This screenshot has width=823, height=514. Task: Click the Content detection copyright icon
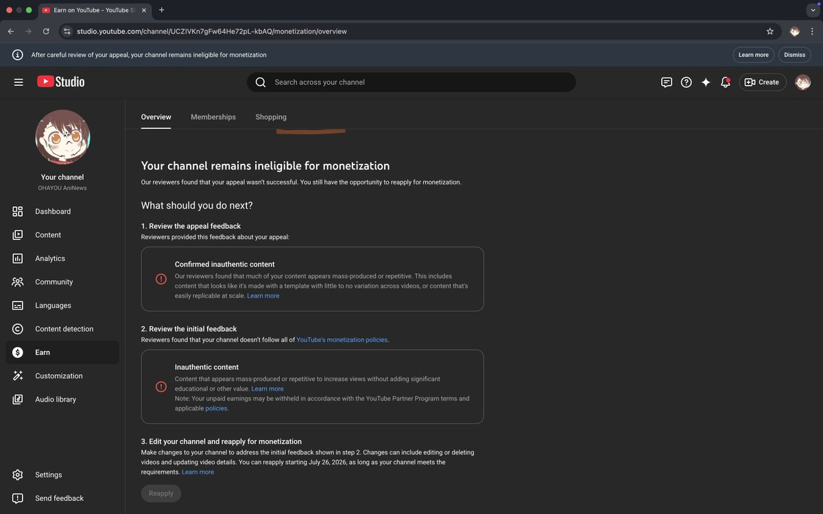(x=18, y=329)
